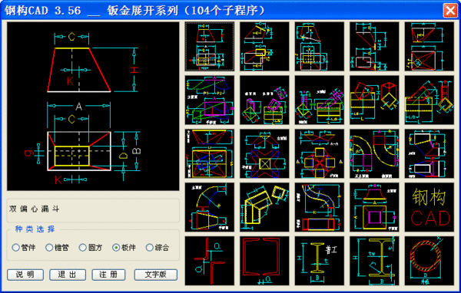Pick the yellow-bar hopper thumbnail beside it
461x293 pixels.
point(264,46)
